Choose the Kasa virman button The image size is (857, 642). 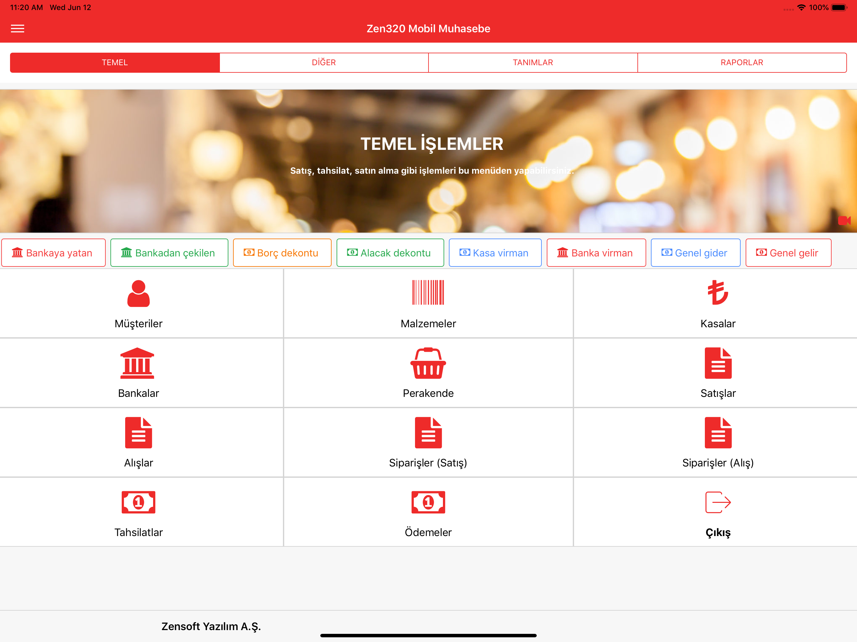495,253
